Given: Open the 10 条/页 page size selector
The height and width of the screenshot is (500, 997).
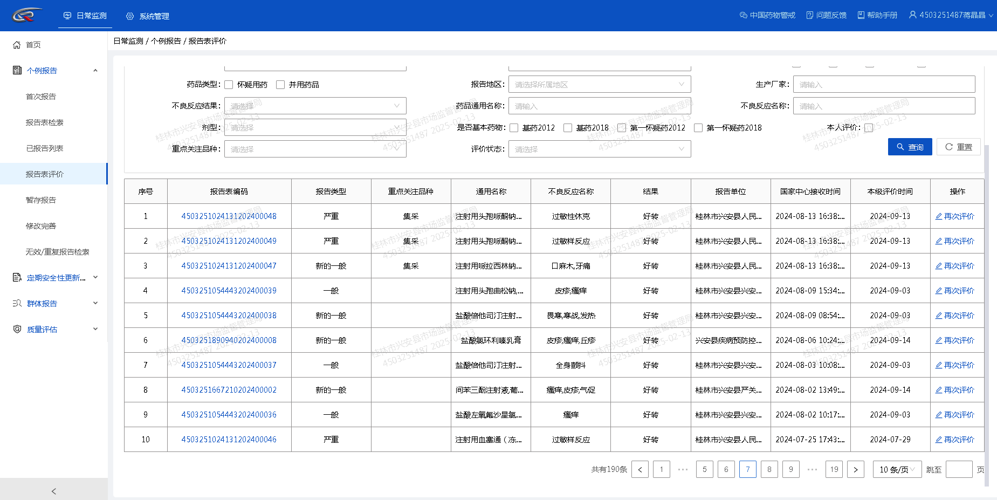Looking at the screenshot, I should point(897,469).
